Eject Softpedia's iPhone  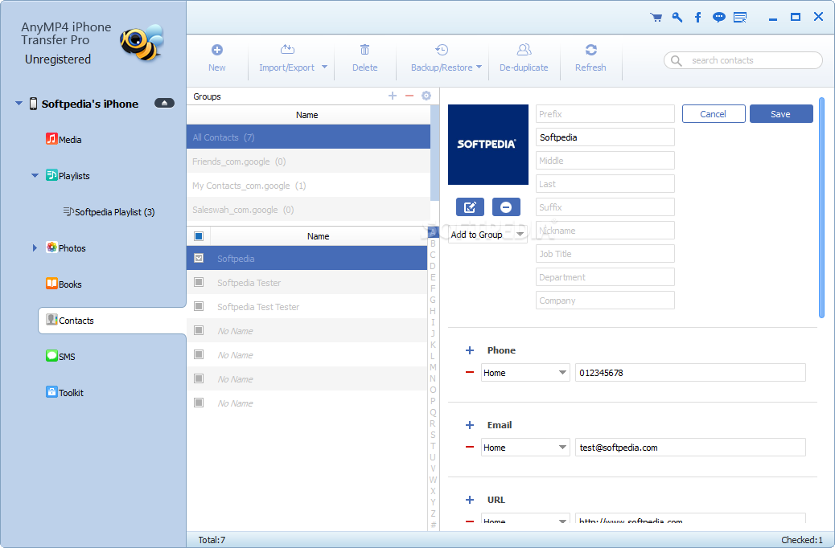(165, 103)
